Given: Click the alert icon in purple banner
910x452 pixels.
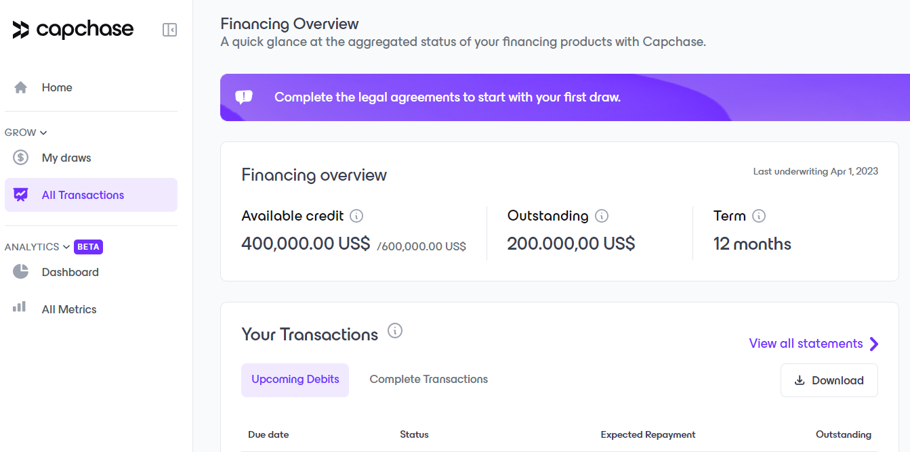Looking at the screenshot, I should point(244,97).
